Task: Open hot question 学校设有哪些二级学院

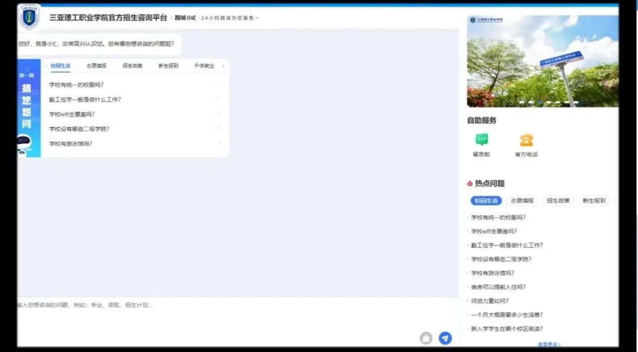Action: coord(502,259)
